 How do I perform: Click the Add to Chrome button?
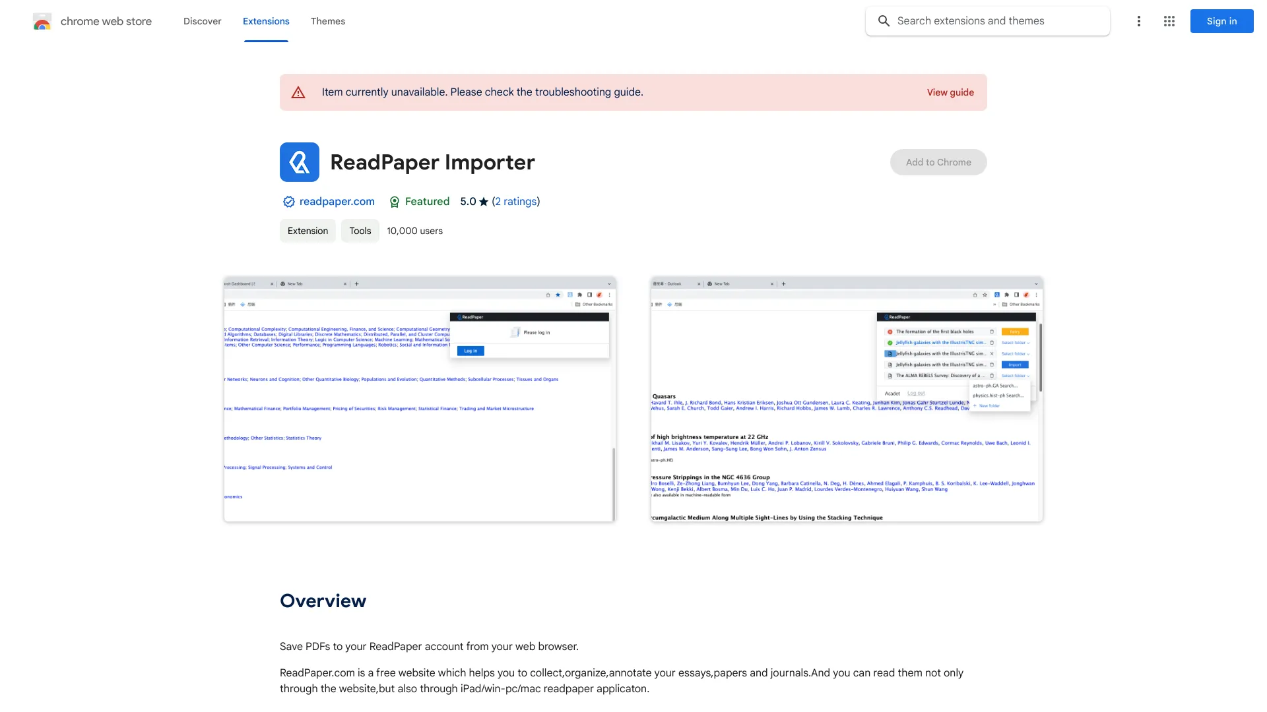coord(938,162)
